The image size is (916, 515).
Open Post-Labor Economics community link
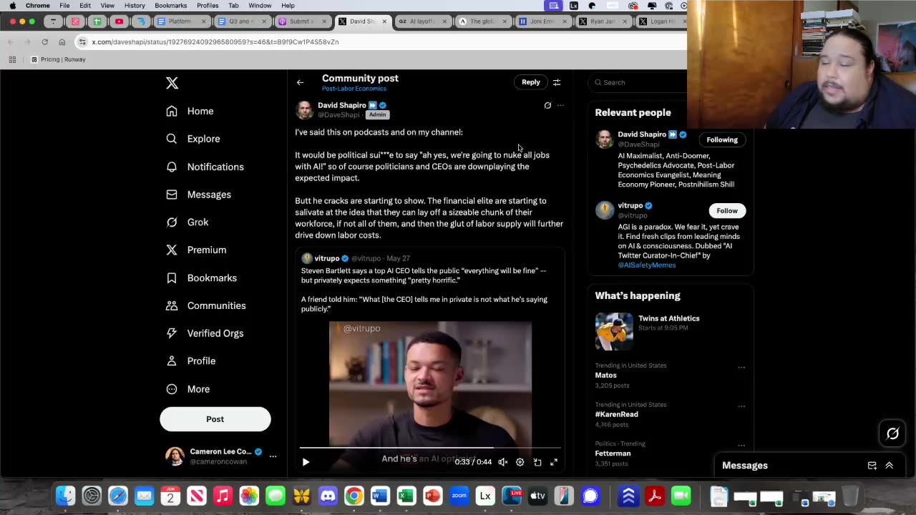(354, 89)
